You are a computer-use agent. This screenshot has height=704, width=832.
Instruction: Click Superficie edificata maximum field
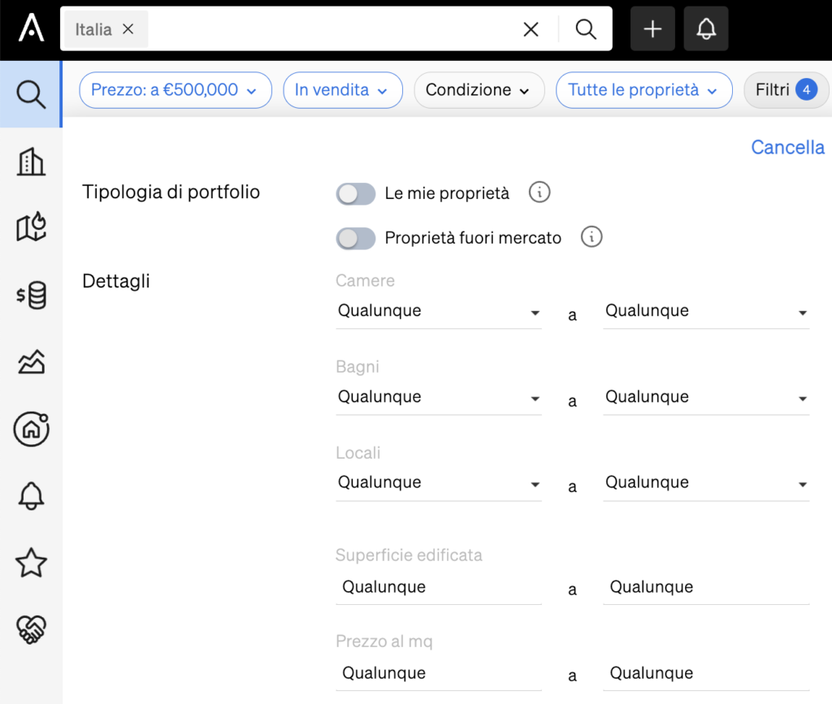[706, 587]
